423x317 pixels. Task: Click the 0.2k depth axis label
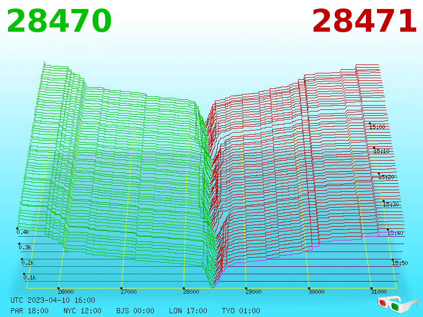pyautogui.click(x=27, y=263)
